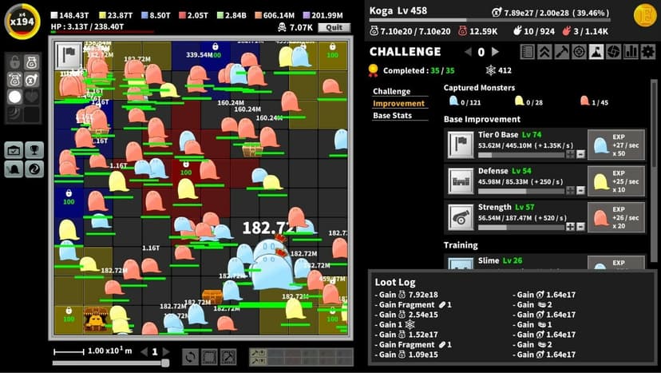Toggle the dark heart skill slot
661x373 pixels.
(x=32, y=97)
